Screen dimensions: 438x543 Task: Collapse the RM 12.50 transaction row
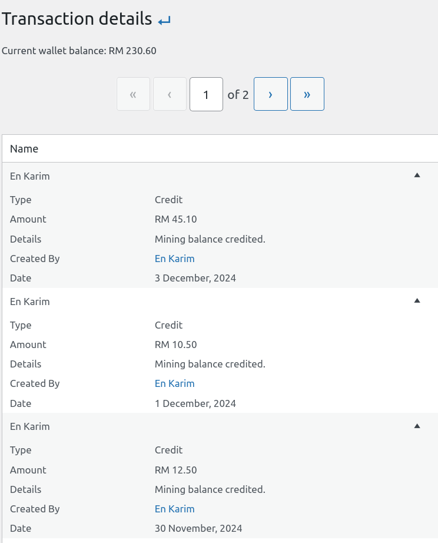pyautogui.click(x=417, y=426)
